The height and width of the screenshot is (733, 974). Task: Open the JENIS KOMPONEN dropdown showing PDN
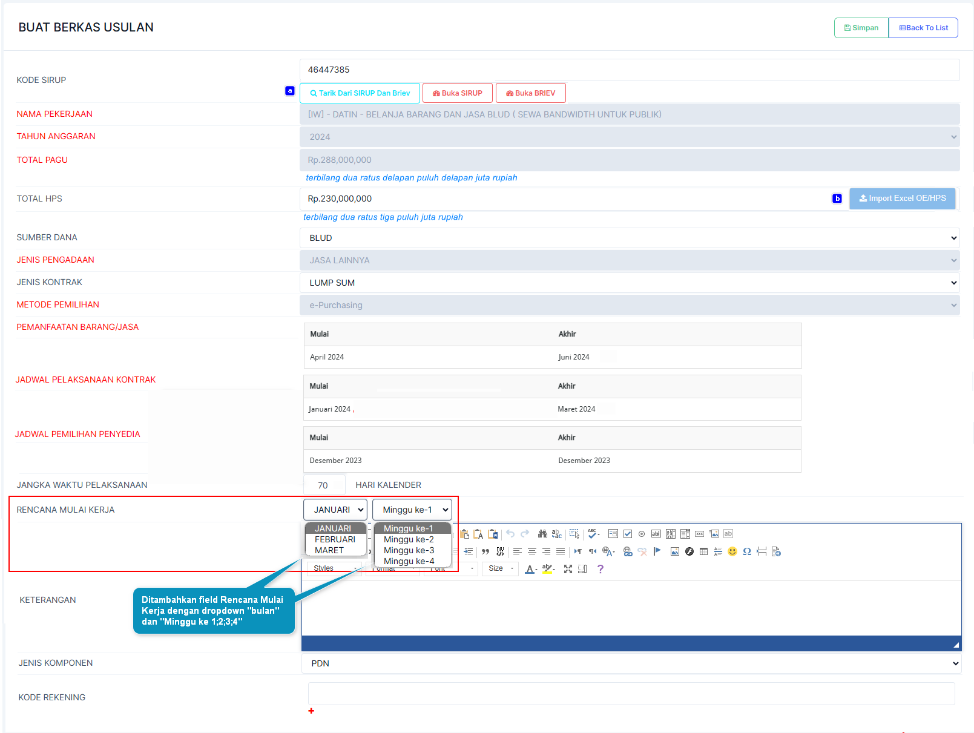pyautogui.click(x=631, y=663)
